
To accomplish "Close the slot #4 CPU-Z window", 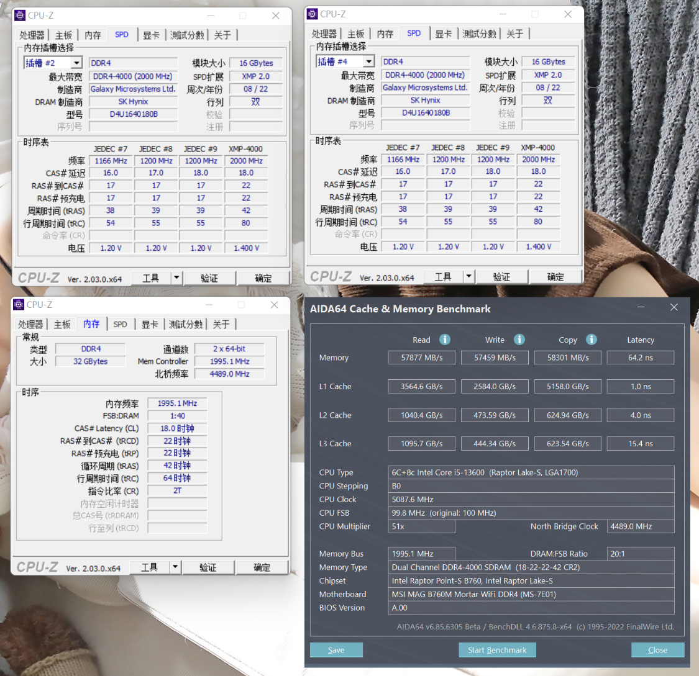I will pyautogui.click(x=568, y=14).
